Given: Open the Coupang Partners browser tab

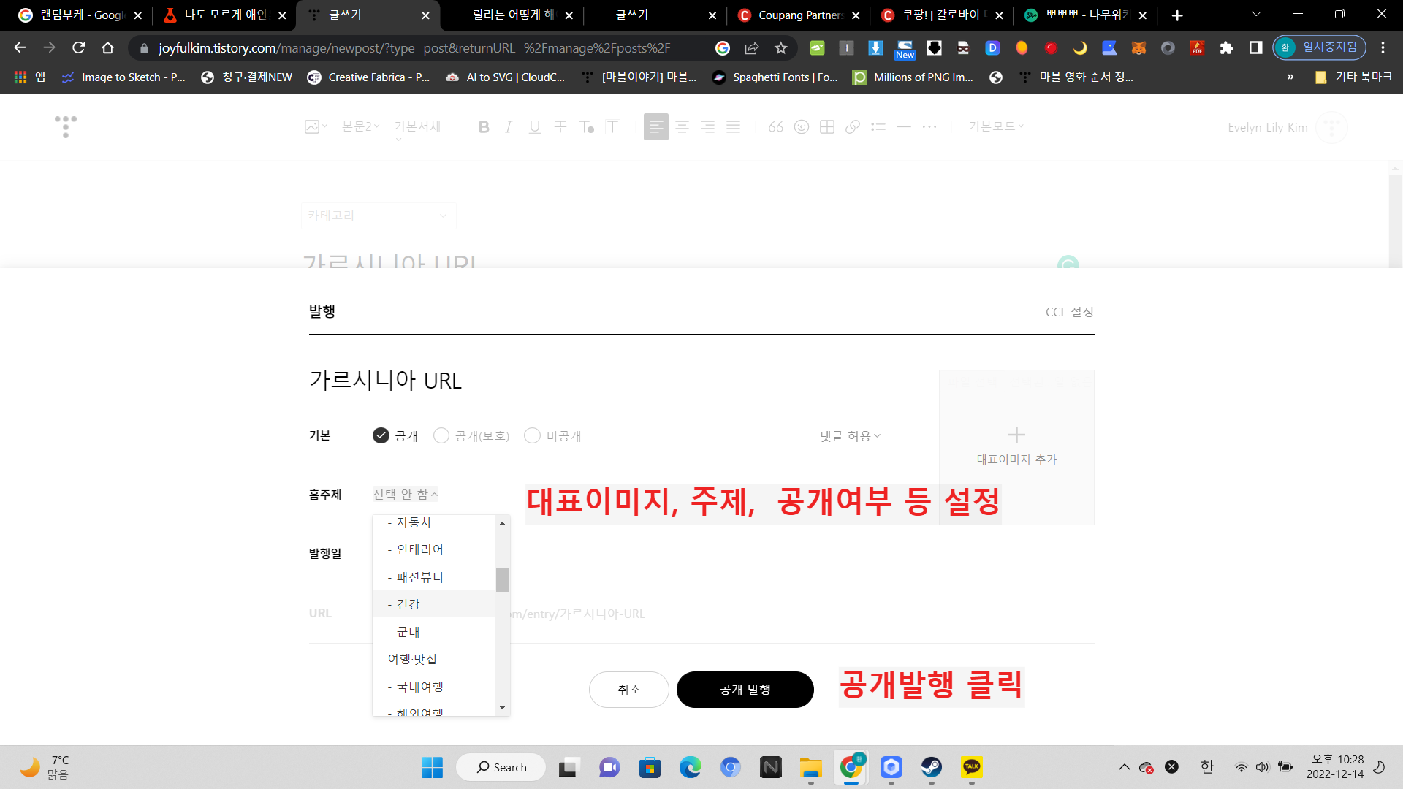Looking at the screenshot, I should click(799, 15).
